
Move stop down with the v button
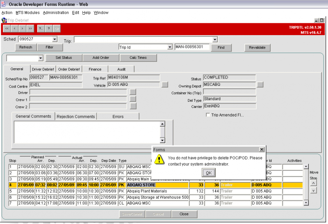point(313,190)
